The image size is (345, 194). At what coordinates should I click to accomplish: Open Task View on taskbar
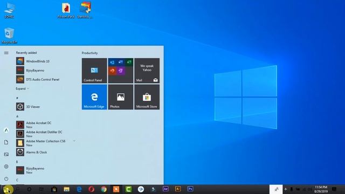click(42, 189)
